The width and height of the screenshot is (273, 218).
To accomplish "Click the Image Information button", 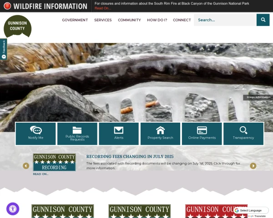I will (258, 97).
